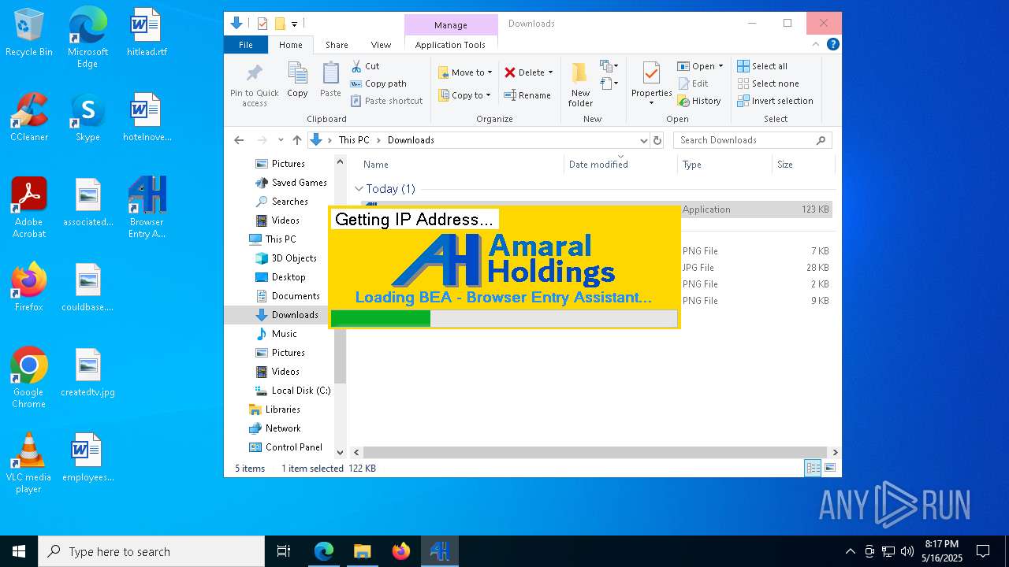Open the File menu

pyautogui.click(x=246, y=45)
